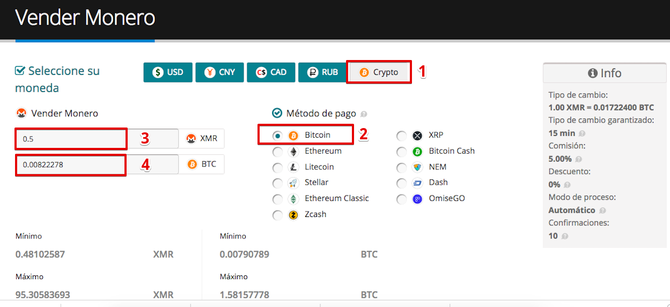Click the Zcash yellow logo
Viewport: 670px width, 307px height.
(293, 215)
